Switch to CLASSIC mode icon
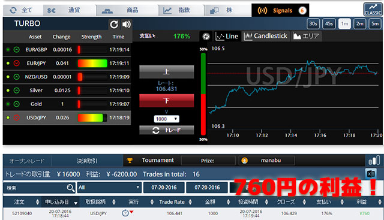This screenshot has height=220, width=384. click(x=373, y=10)
